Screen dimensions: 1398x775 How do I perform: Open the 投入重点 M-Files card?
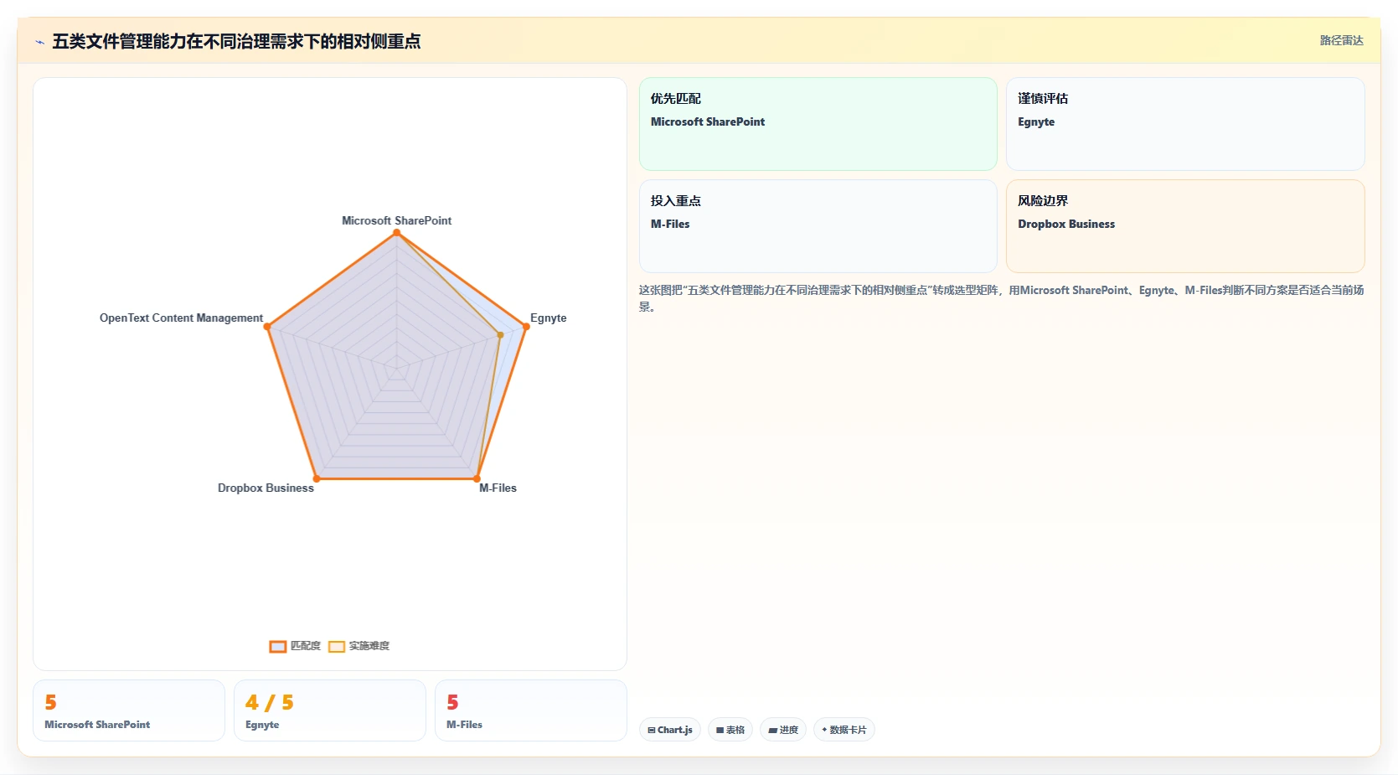[x=818, y=226]
